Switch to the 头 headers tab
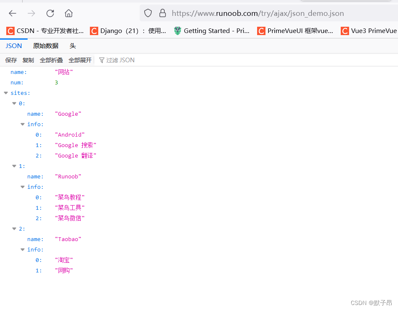398x310 pixels. [x=73, y=46]
